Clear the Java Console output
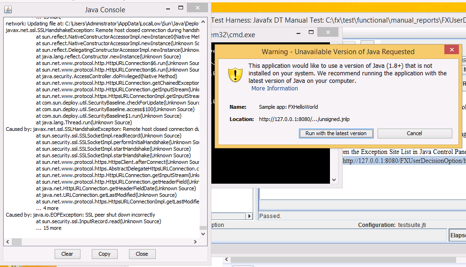 click(x=67, y=254)
